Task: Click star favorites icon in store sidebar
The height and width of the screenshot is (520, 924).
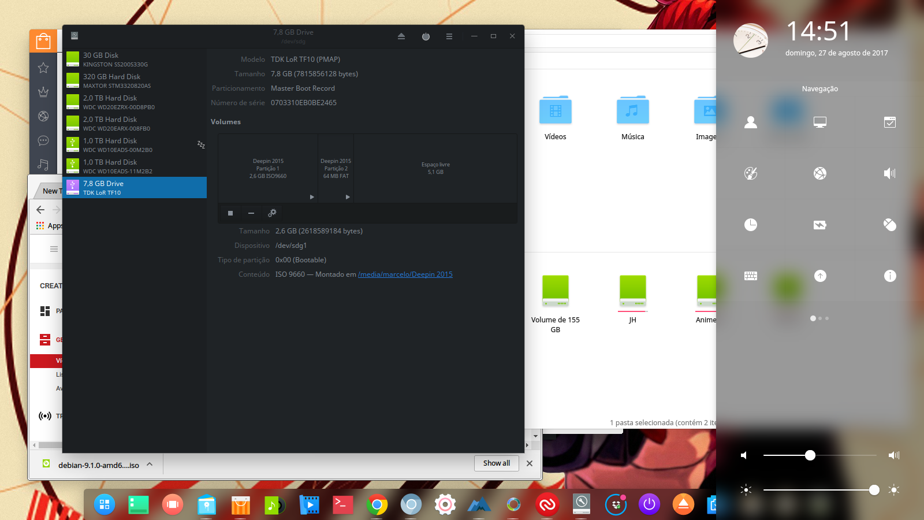Action: click(x=43, y=68)
